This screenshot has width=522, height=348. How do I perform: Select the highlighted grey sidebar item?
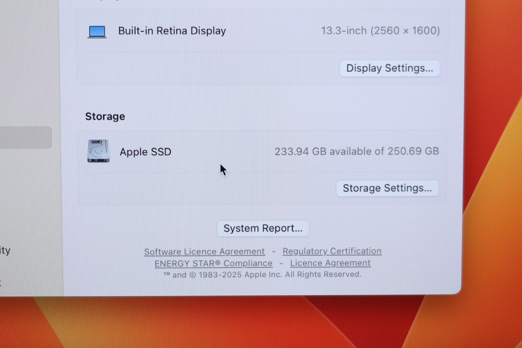coord(25,137)
